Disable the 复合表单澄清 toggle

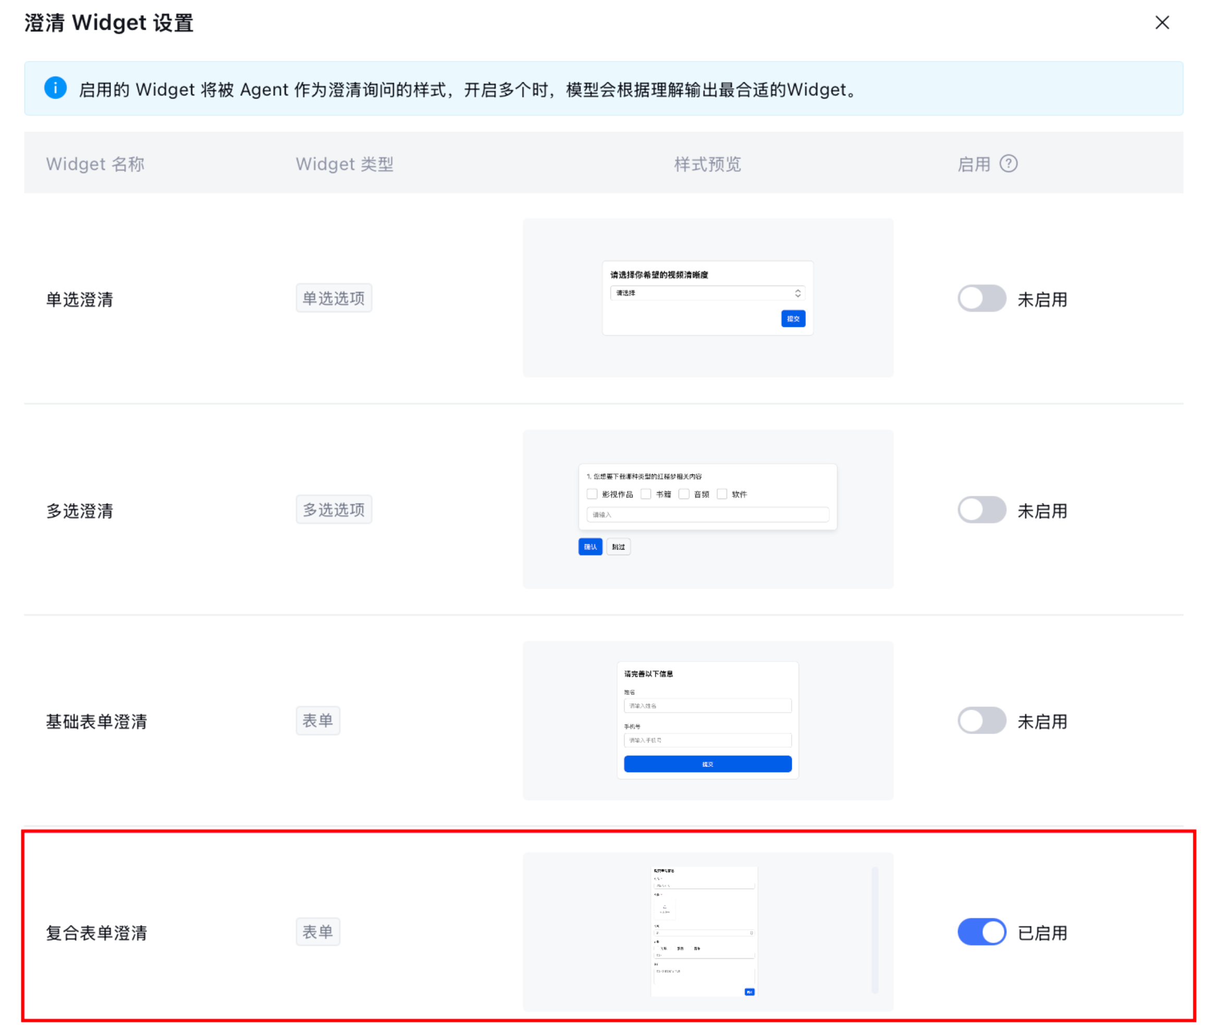coord(981,932)
